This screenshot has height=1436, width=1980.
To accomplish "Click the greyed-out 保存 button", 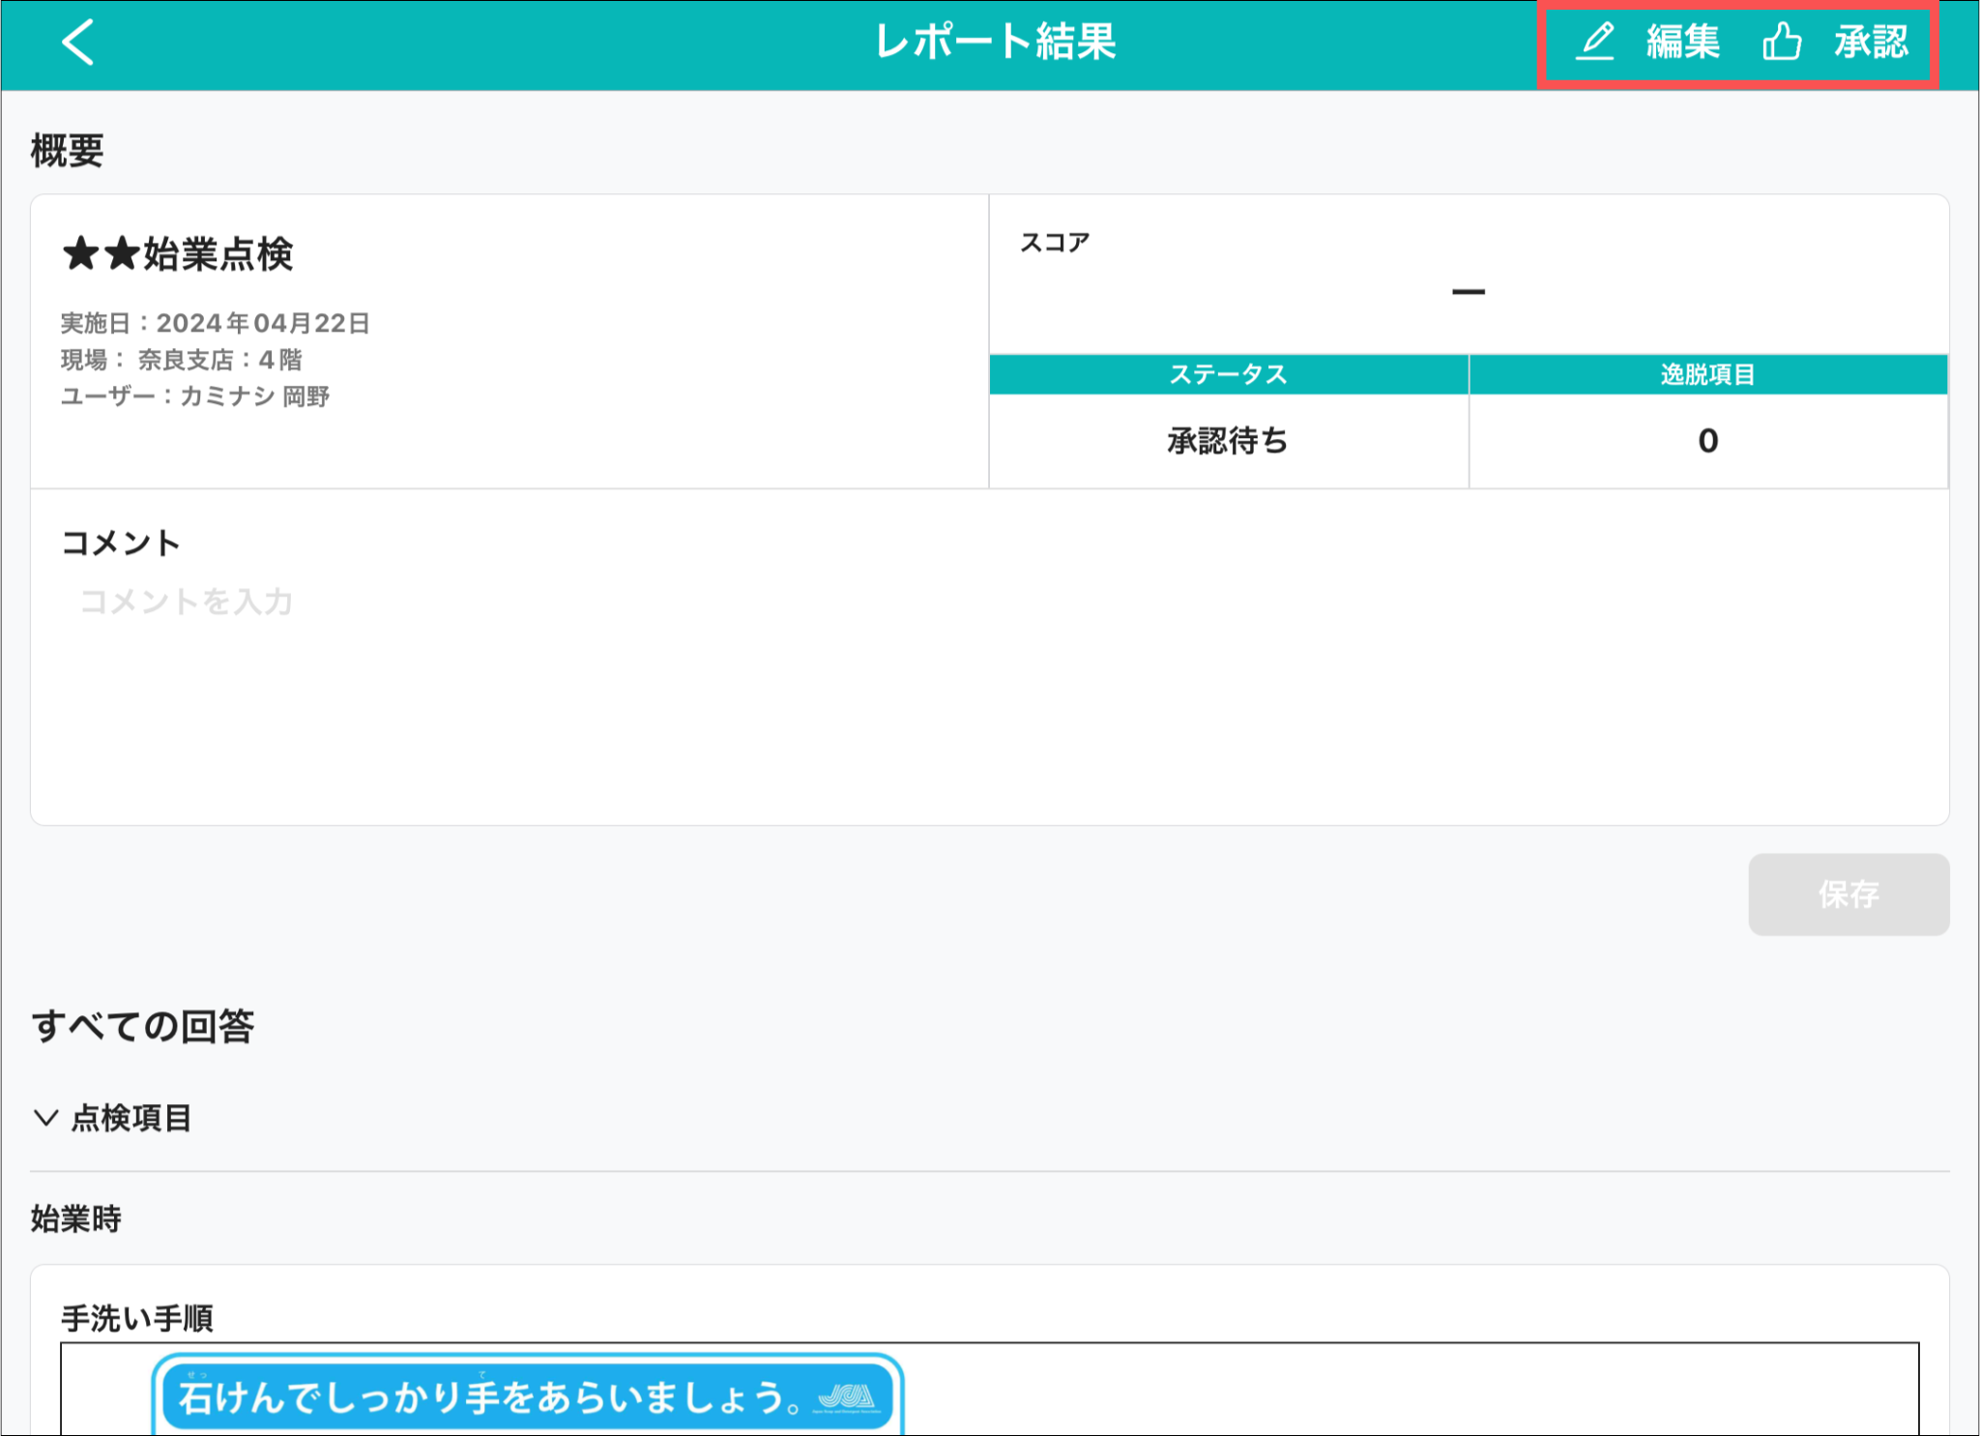I will tap(1848, 894).
